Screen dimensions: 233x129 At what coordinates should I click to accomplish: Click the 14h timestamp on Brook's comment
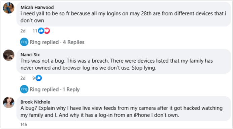[x=24, y=124]
